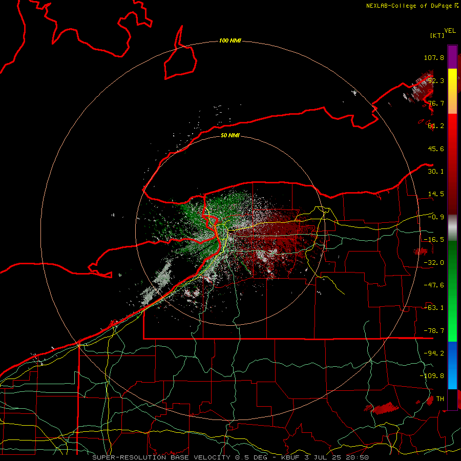Image resolution: width=461 pixels, height=461 pixels.
Task: Select the -16.5 legend value
Action: pos(434,240)
